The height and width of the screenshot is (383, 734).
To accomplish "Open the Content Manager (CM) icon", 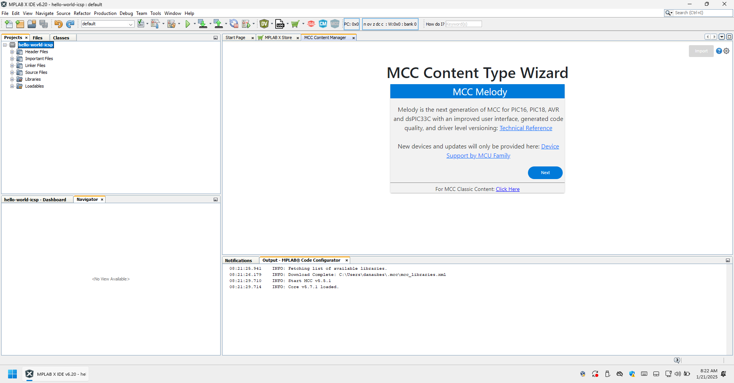I will click(323, 24).
